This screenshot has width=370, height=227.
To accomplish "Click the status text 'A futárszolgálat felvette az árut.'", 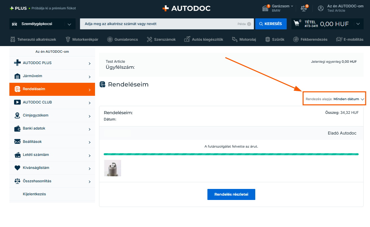I will tap(231, 147).
